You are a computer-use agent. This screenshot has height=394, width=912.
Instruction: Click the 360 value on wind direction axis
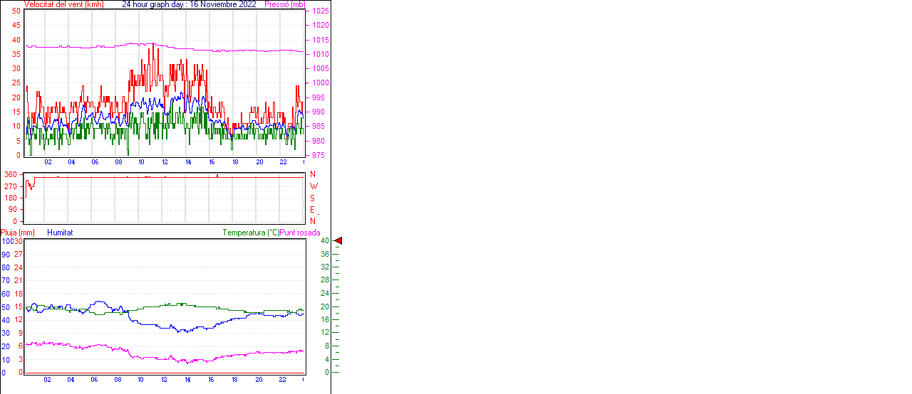11,174
